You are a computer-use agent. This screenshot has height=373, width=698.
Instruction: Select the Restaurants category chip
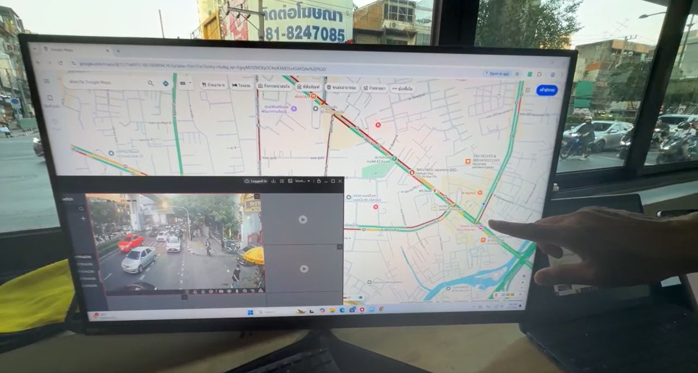213,85
